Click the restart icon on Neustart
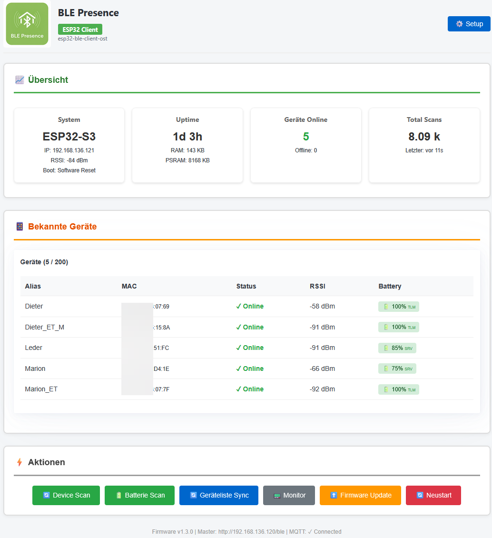The image size is (492, 538). 420,495
